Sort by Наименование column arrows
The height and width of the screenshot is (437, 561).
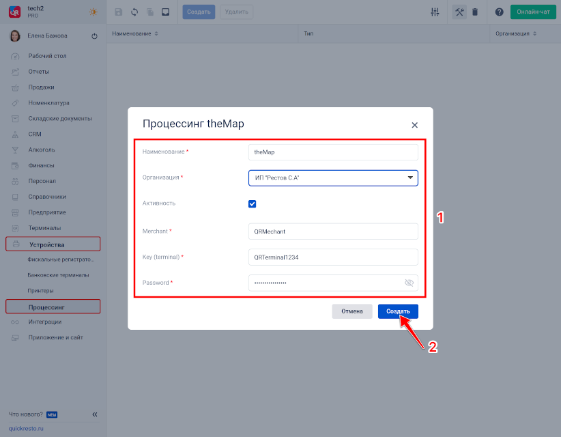pos(156,33)
